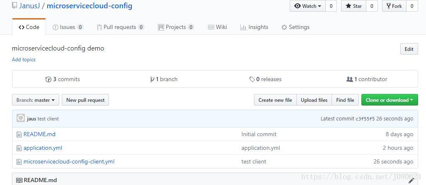Go to the Wiki tab
This screenshot has width=426, height=185.
pyautogui.click(x=217, y=27)
